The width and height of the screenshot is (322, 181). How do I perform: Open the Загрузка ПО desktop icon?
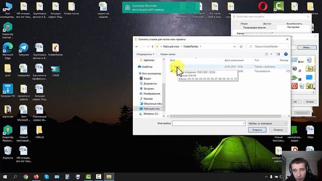[x=8, y=90]
